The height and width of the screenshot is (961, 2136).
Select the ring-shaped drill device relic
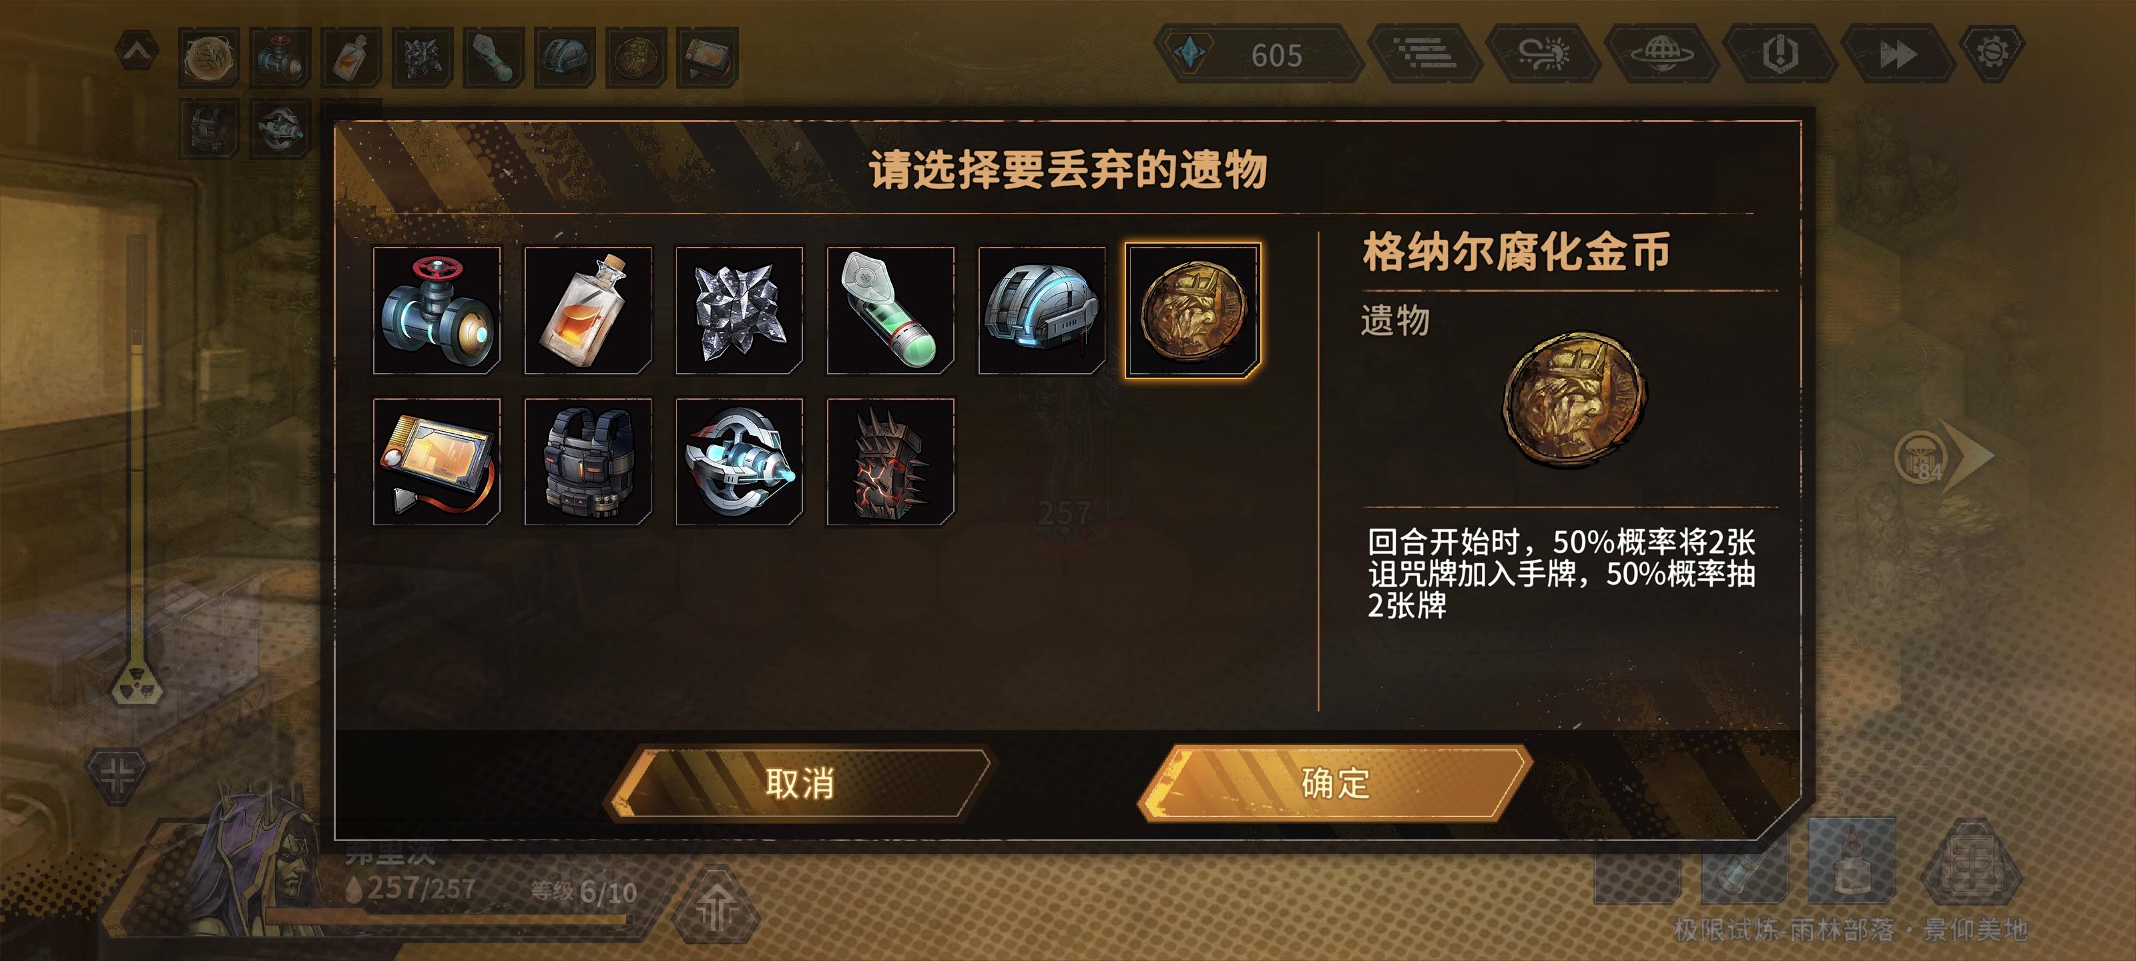click(739, 462)
